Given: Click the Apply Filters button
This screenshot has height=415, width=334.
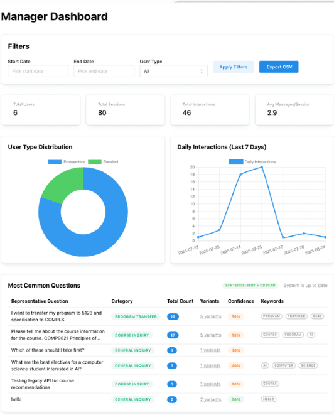Looking at the screenshot, I should tap(233, 67).
